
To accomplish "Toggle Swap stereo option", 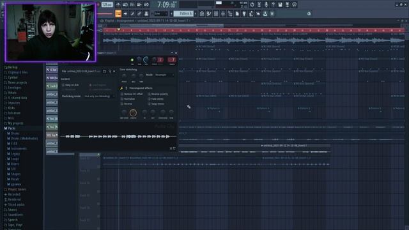I will tap(156, 103).
